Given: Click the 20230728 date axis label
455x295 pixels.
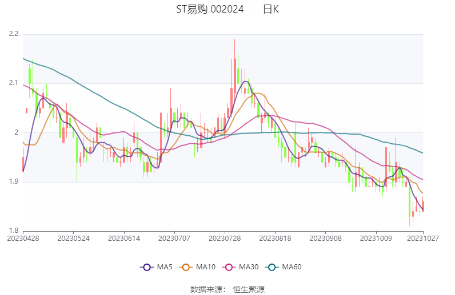Looking at the screenshot, I should point(225,238).
